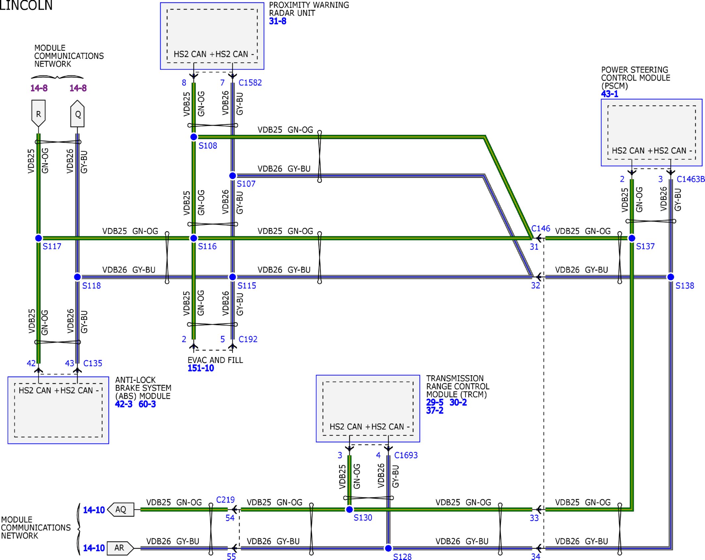705x560 pixels.
Task: Select the R off-page connector symbol
Action: coord(38,113)
